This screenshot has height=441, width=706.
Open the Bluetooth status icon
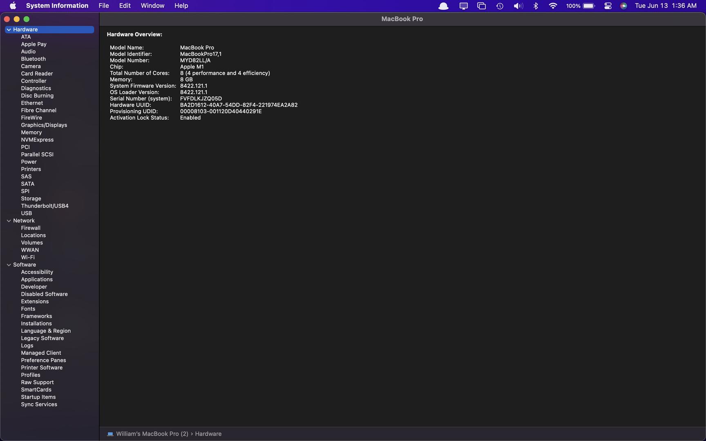point(536,6)
